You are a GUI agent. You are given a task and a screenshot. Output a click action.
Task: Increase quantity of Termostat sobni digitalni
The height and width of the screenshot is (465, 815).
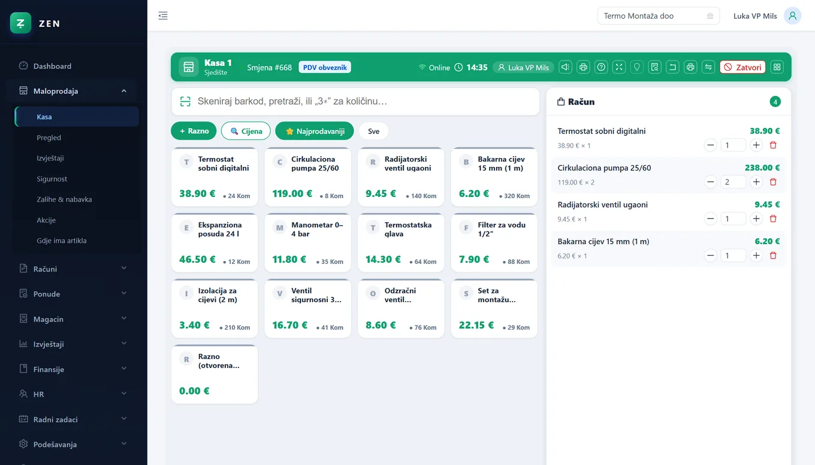pos(756,145)
